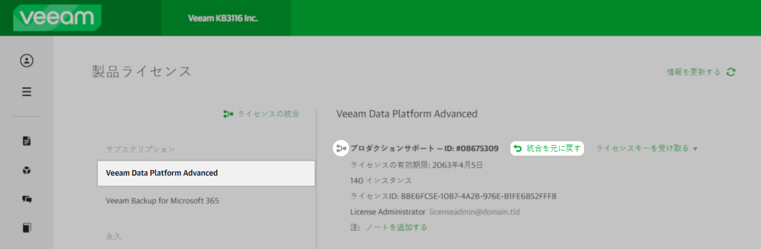Click the merge icon beside プロダクションサポート
Image resolution: width=761 pixels, height=249 pixels.
point(341,148)
